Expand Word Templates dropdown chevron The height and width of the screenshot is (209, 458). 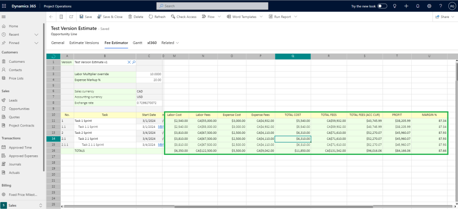click(x=261, y=17)
